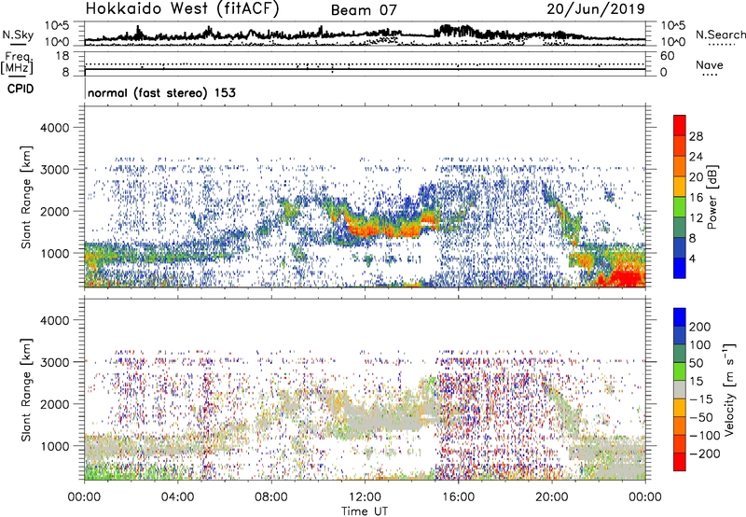The image size is (746, 517).
Task: Click the 'Beam 07' label
Action: click(364, 10)
